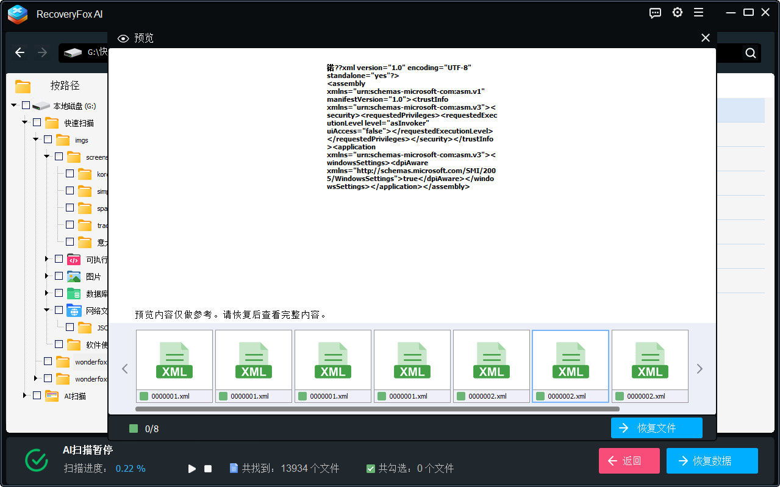Image resolution: width=780 pixels, height=487 pixels.
Task: Show next thumbnails with the right chevron
Action: coord(699,369)
